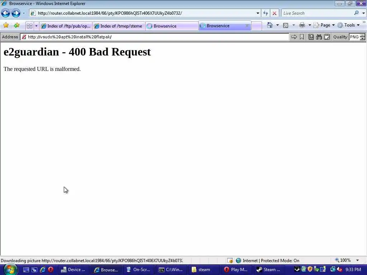Click the Home page icon
The width and height of the screenshot is (367, 275).
[x=270, y=25]
